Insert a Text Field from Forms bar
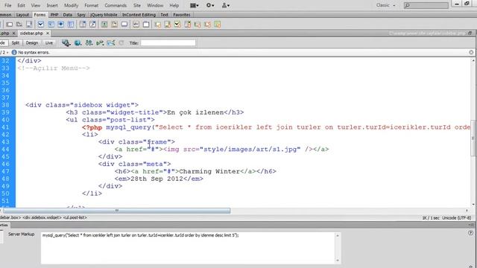 click(x=9, y=25)
